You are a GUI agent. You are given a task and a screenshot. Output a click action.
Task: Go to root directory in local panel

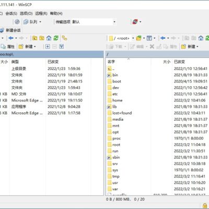(42, 38)
